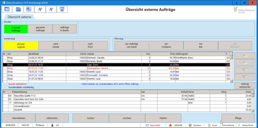Click the 75/Server status bar entry
Image resolution: width=258 pixels, height=128 pixels.
click(40, 125)
